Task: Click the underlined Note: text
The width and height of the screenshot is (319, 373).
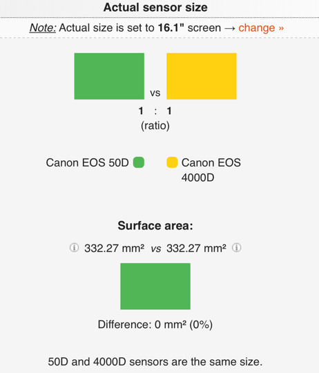Action: pos(43,28)
